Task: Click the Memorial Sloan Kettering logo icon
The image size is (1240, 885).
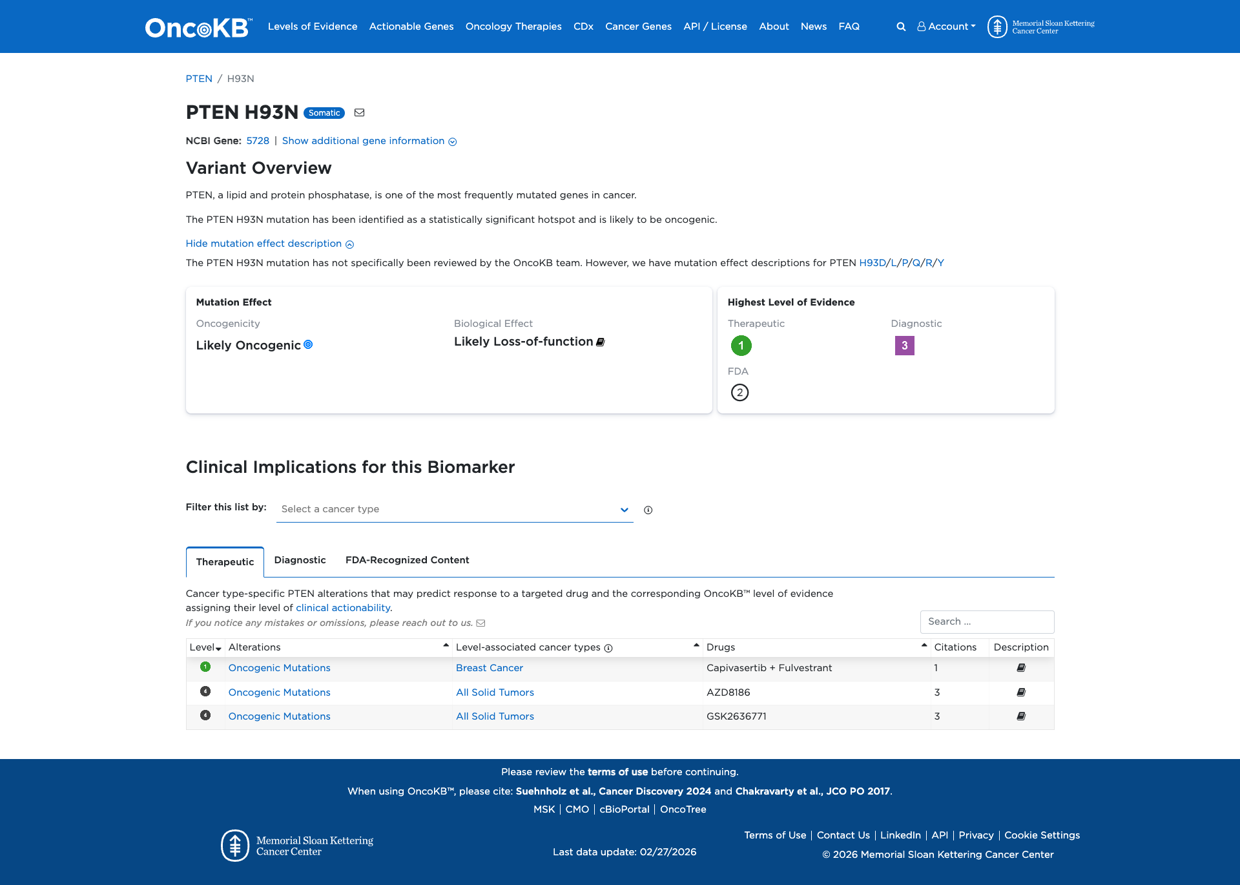Action: tap(998, 26)
